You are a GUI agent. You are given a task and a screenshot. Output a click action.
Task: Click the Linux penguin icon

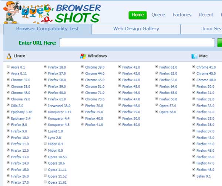9,56
